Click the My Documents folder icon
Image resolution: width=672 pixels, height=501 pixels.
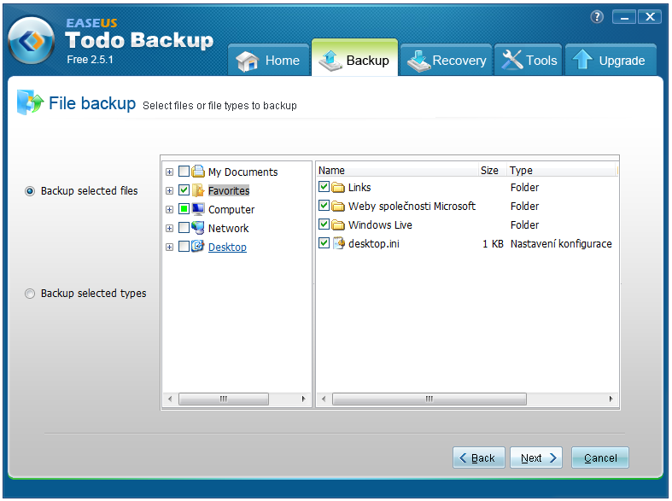click(x=198, y=172)
